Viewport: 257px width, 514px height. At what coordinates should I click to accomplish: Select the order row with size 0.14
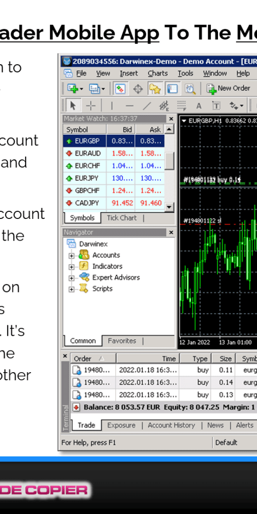pyautogui.click(x=164, y=382)
